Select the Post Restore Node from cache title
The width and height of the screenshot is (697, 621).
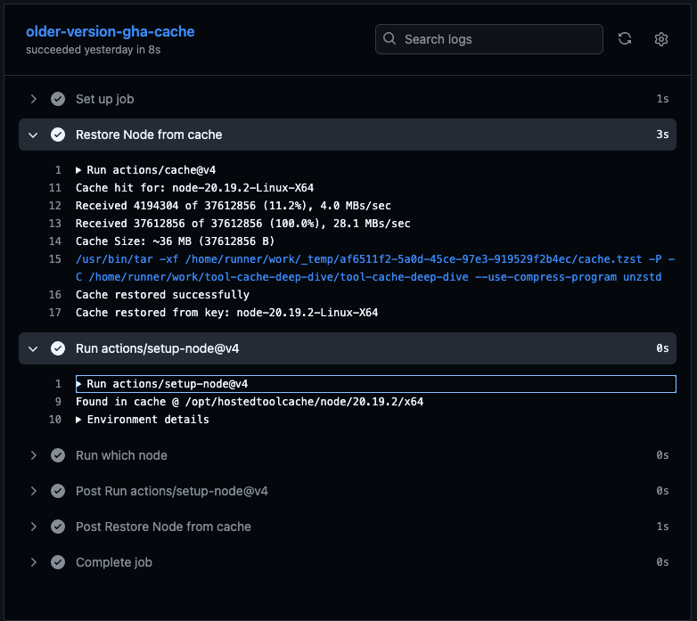pos(163,527)
